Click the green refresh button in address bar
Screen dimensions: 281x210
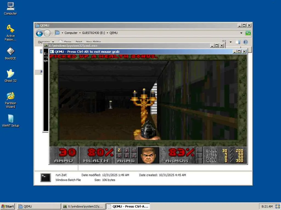tap(248, 33)
